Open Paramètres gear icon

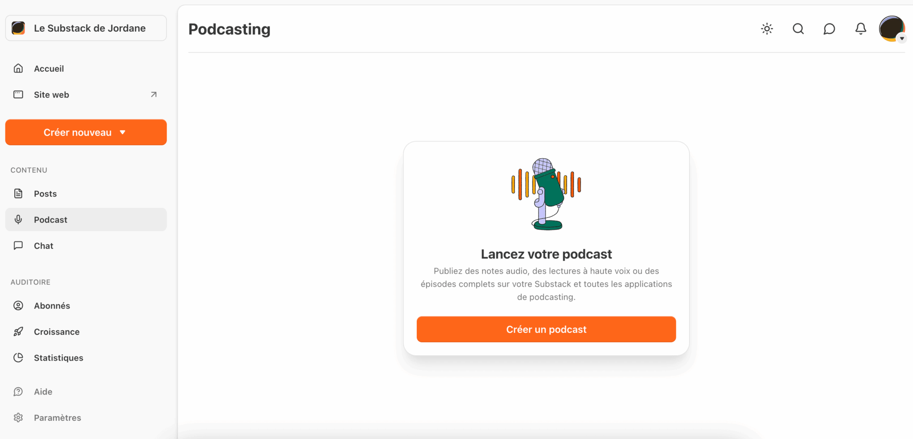18,418
